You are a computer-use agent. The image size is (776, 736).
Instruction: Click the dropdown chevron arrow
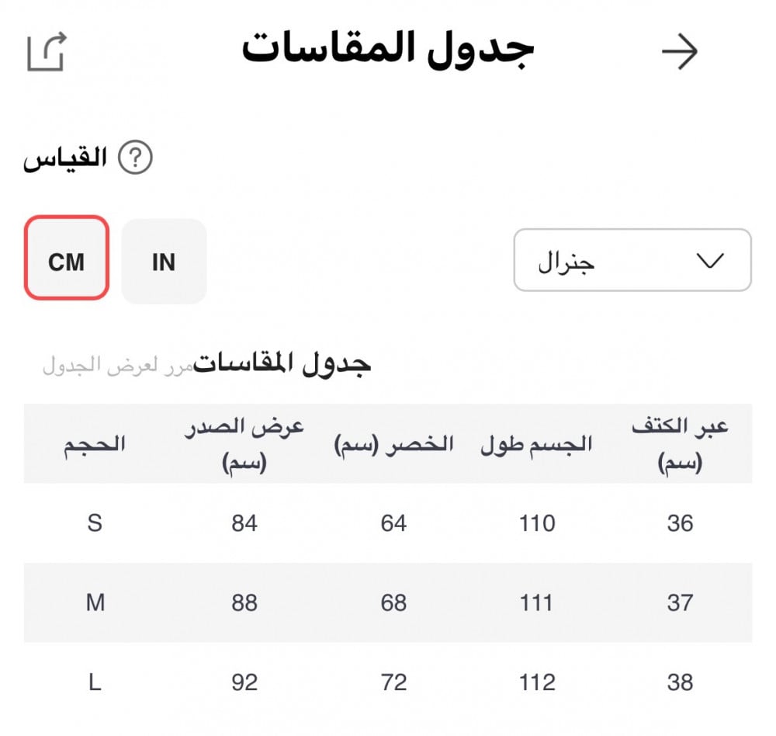(x=710, y=261)
